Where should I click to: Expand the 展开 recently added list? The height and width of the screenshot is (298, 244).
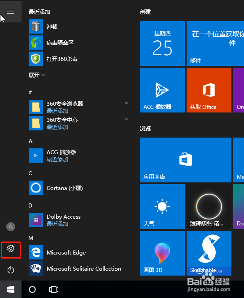(x=37, y=75)
